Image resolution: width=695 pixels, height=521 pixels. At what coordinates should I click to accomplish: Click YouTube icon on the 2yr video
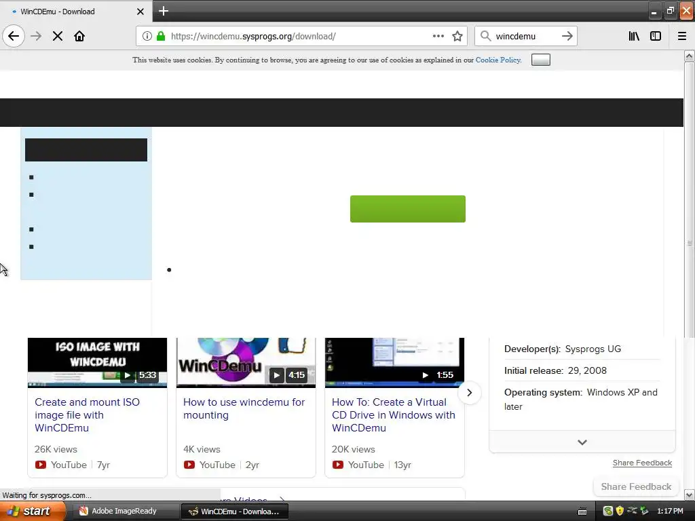coord(189,465)
